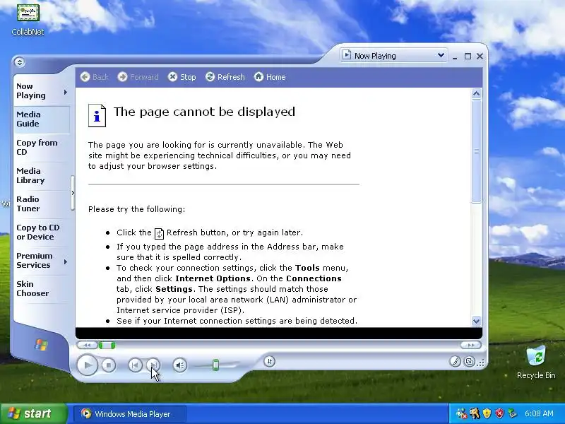Switch to the Radio Tuner tab
Viewport: 565px width, 424px height.
click(42, 204)
